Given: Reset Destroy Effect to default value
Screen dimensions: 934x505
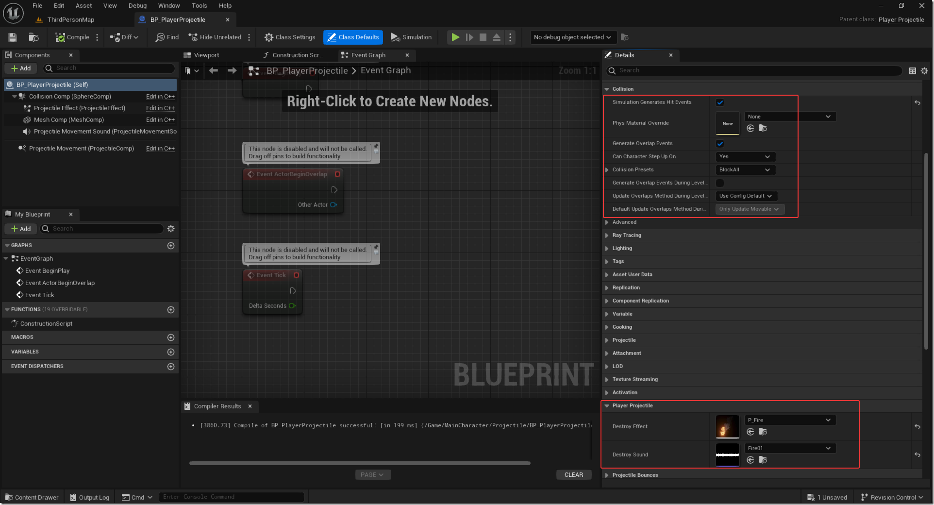Looking at the screenshot, I should 917,426.
